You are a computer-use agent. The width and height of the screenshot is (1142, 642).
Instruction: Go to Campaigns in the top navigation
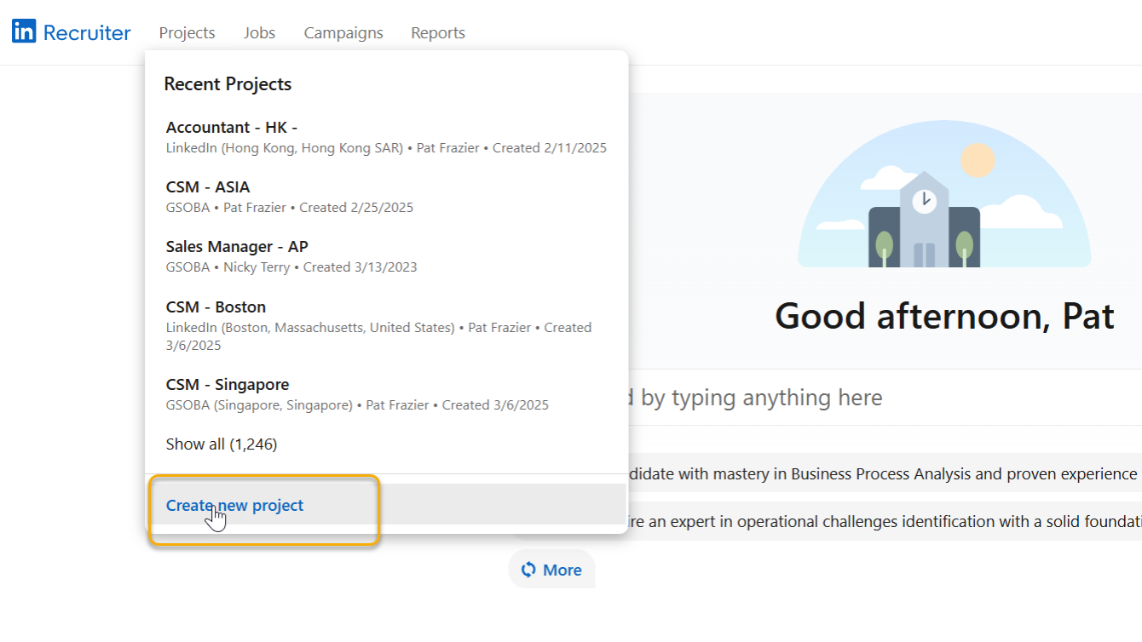343,32
